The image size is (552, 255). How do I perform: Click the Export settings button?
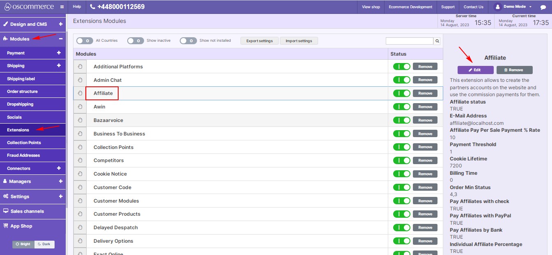point(259,41)
